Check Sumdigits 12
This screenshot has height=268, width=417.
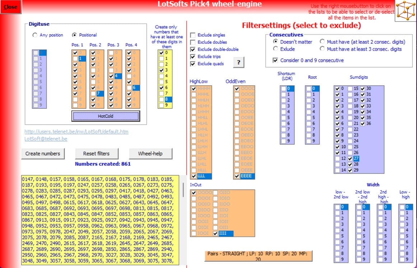click(337, 159)
